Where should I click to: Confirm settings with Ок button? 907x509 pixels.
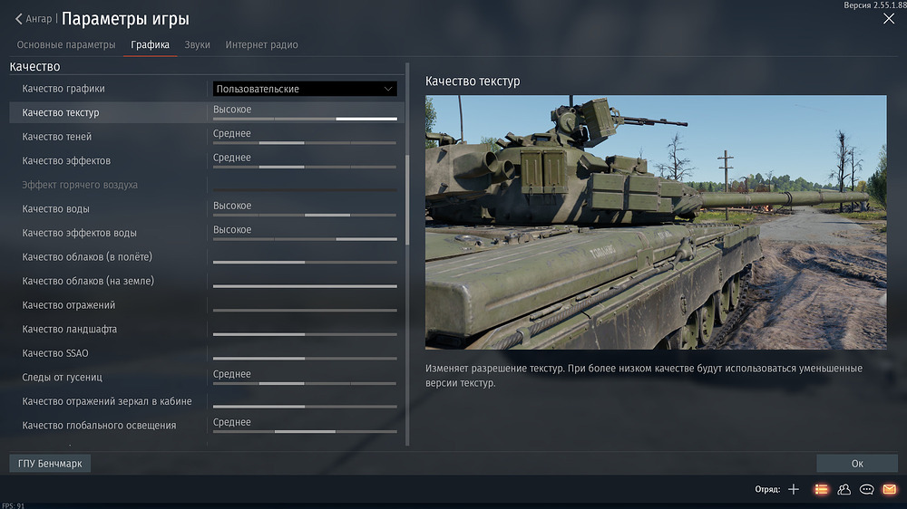(x=857, y=464)
